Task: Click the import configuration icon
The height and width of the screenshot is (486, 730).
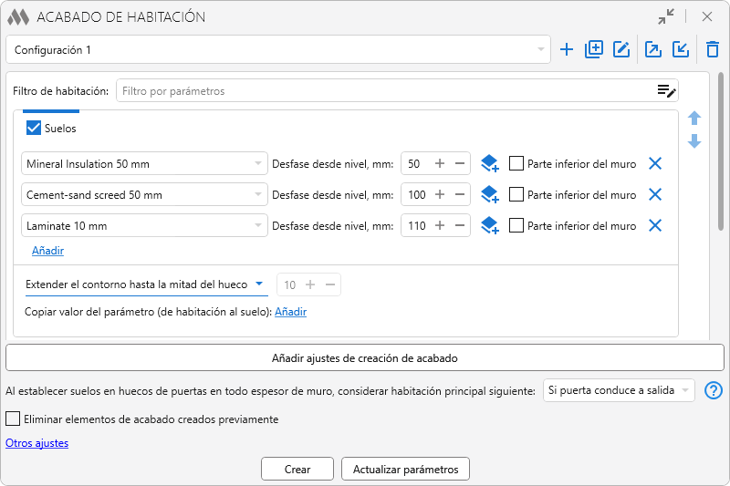Action: click(681, 50)
